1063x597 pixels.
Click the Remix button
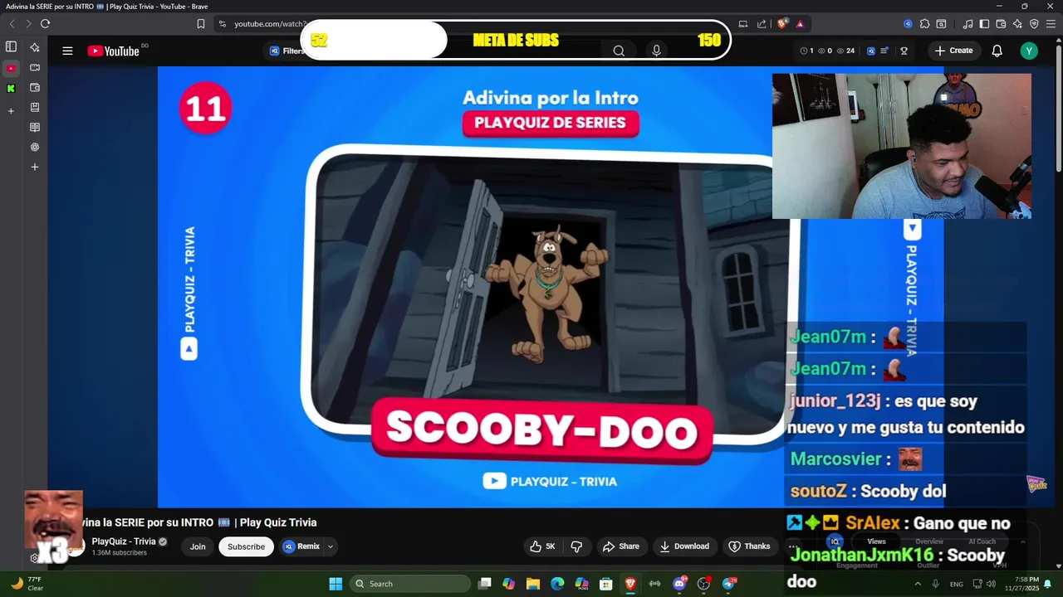pos(301,546)
